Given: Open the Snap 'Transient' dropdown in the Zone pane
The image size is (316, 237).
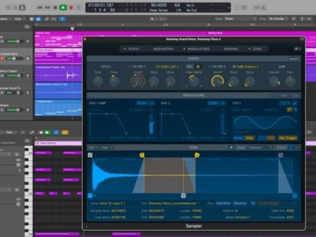Looking at the screenshot, I should pyautogui.click(x=260, y=148).
